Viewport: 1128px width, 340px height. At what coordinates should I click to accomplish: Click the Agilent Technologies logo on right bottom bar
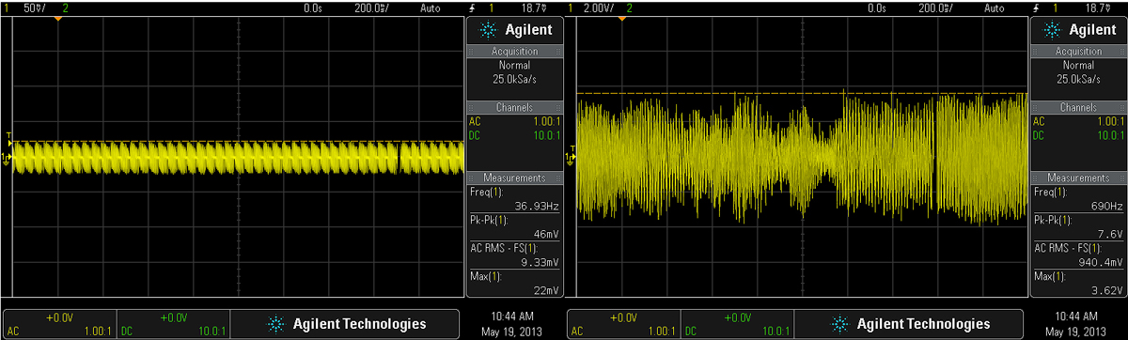(909, 324)
